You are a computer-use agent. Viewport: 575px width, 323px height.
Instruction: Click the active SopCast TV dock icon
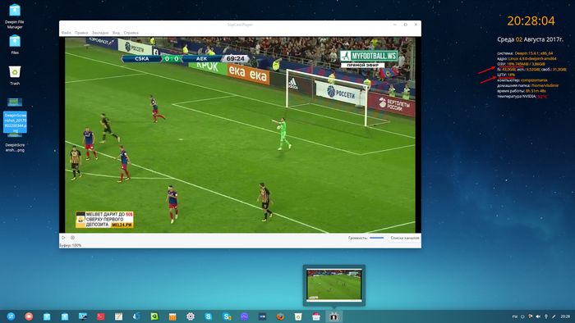pyautogui.click(x=333, y=316)
